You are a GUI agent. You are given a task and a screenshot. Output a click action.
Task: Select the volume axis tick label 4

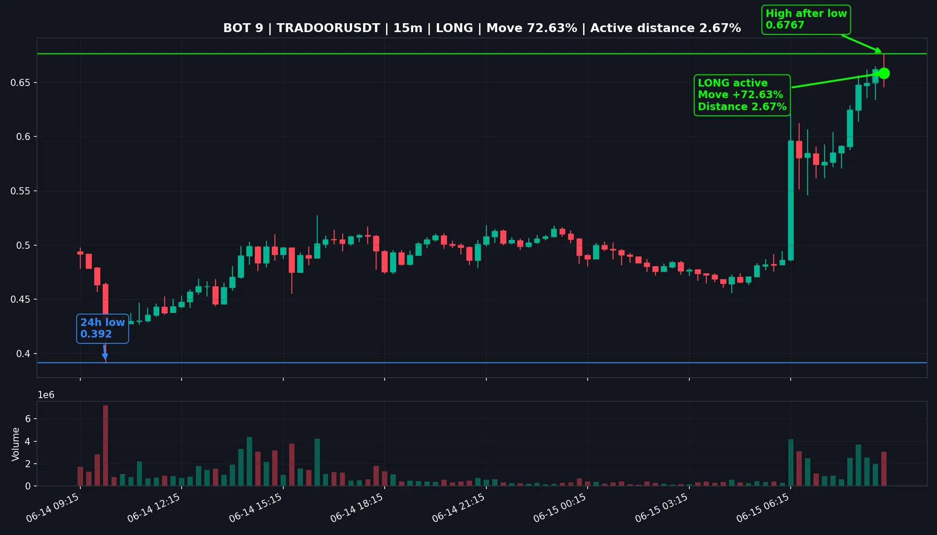point(28,442)
